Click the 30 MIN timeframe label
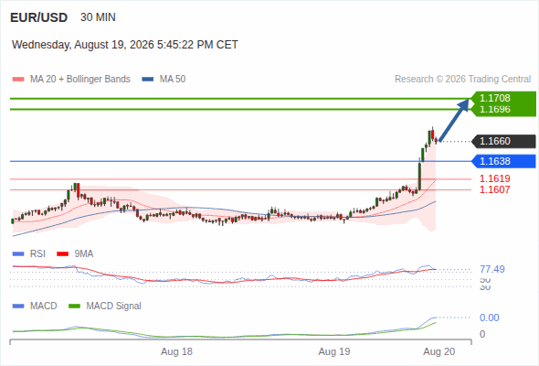539x366 pixels. tap(98, 17)
